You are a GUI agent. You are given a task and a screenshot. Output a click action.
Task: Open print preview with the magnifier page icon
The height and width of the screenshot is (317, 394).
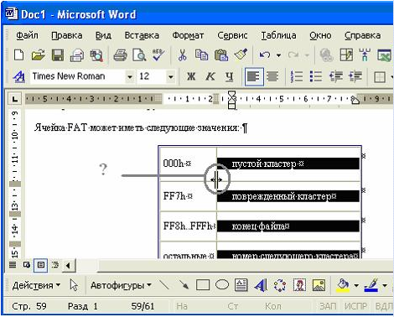click(x=139, y=55)
